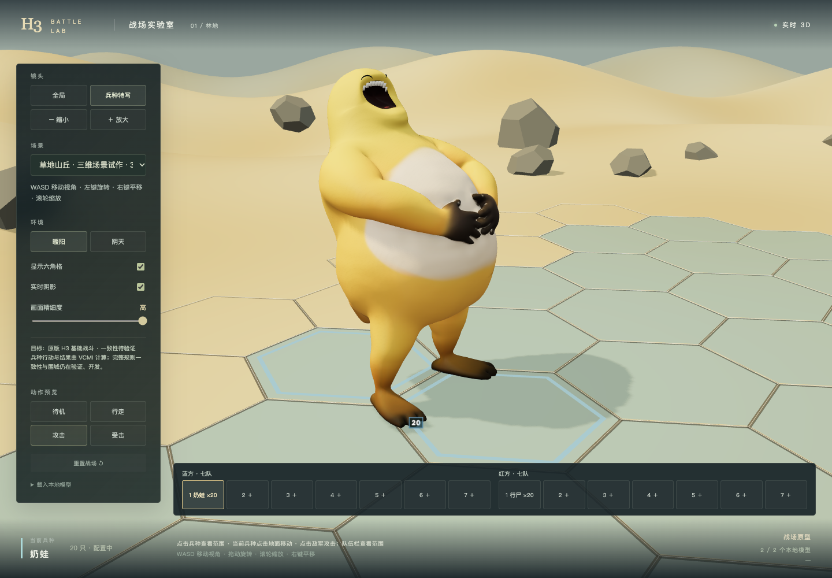Adjust the 画面精细度 quality slider
The height and width of the screenshot is (578, 832).
coord(88,321)
